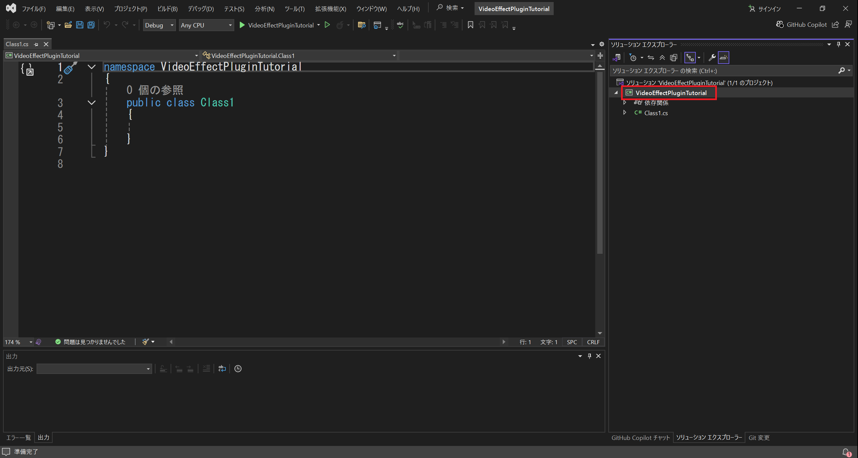Screen dimensions: 858x458
Task: Open Solution Explorer properties wrench icon
Action: [712, 58]
